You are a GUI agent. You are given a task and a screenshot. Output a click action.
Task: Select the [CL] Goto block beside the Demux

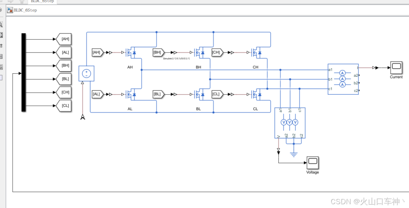[64, 106]
